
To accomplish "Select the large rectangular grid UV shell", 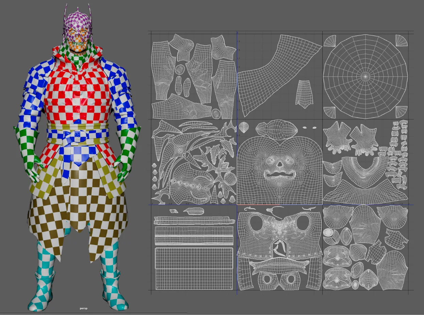I will point(194,268).
